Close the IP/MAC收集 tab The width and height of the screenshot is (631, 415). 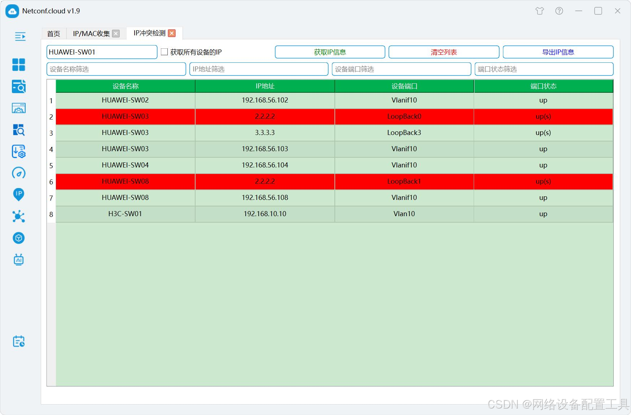click(x=116, y=34)
